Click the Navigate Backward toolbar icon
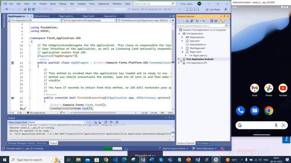Viewport: 291px width, 163px height. click(7, 9)
